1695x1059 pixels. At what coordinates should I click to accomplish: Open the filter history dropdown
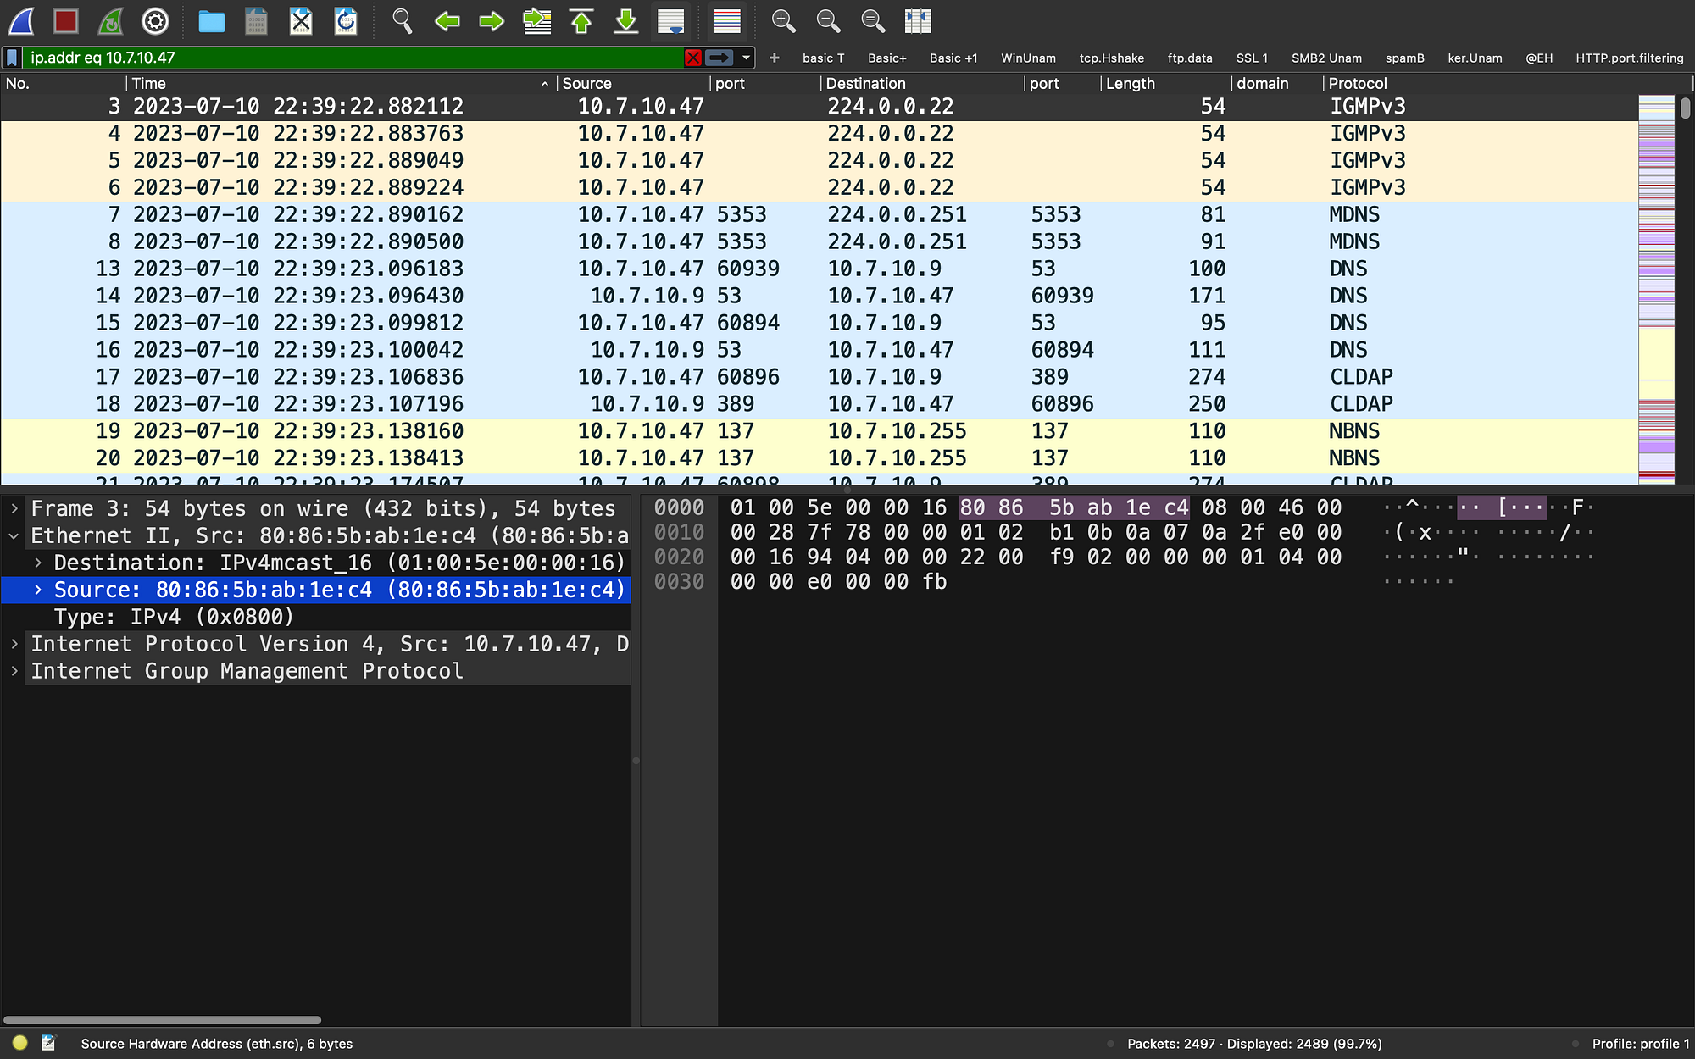tap(746, 58)
